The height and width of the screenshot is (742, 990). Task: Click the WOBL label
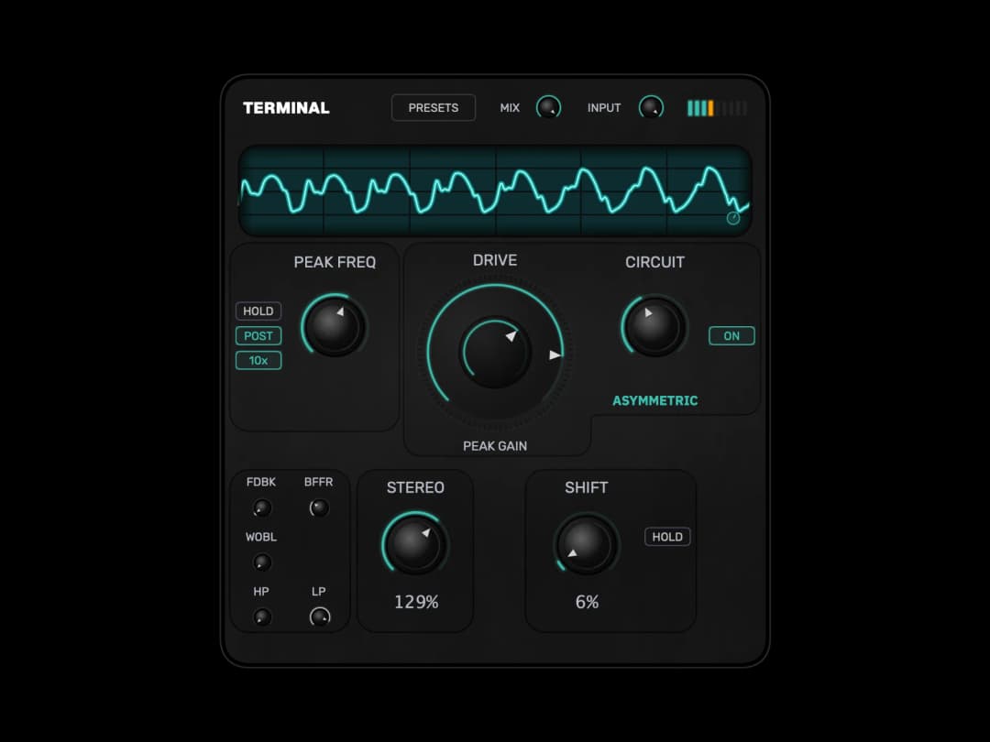click(x=260, y=537)
